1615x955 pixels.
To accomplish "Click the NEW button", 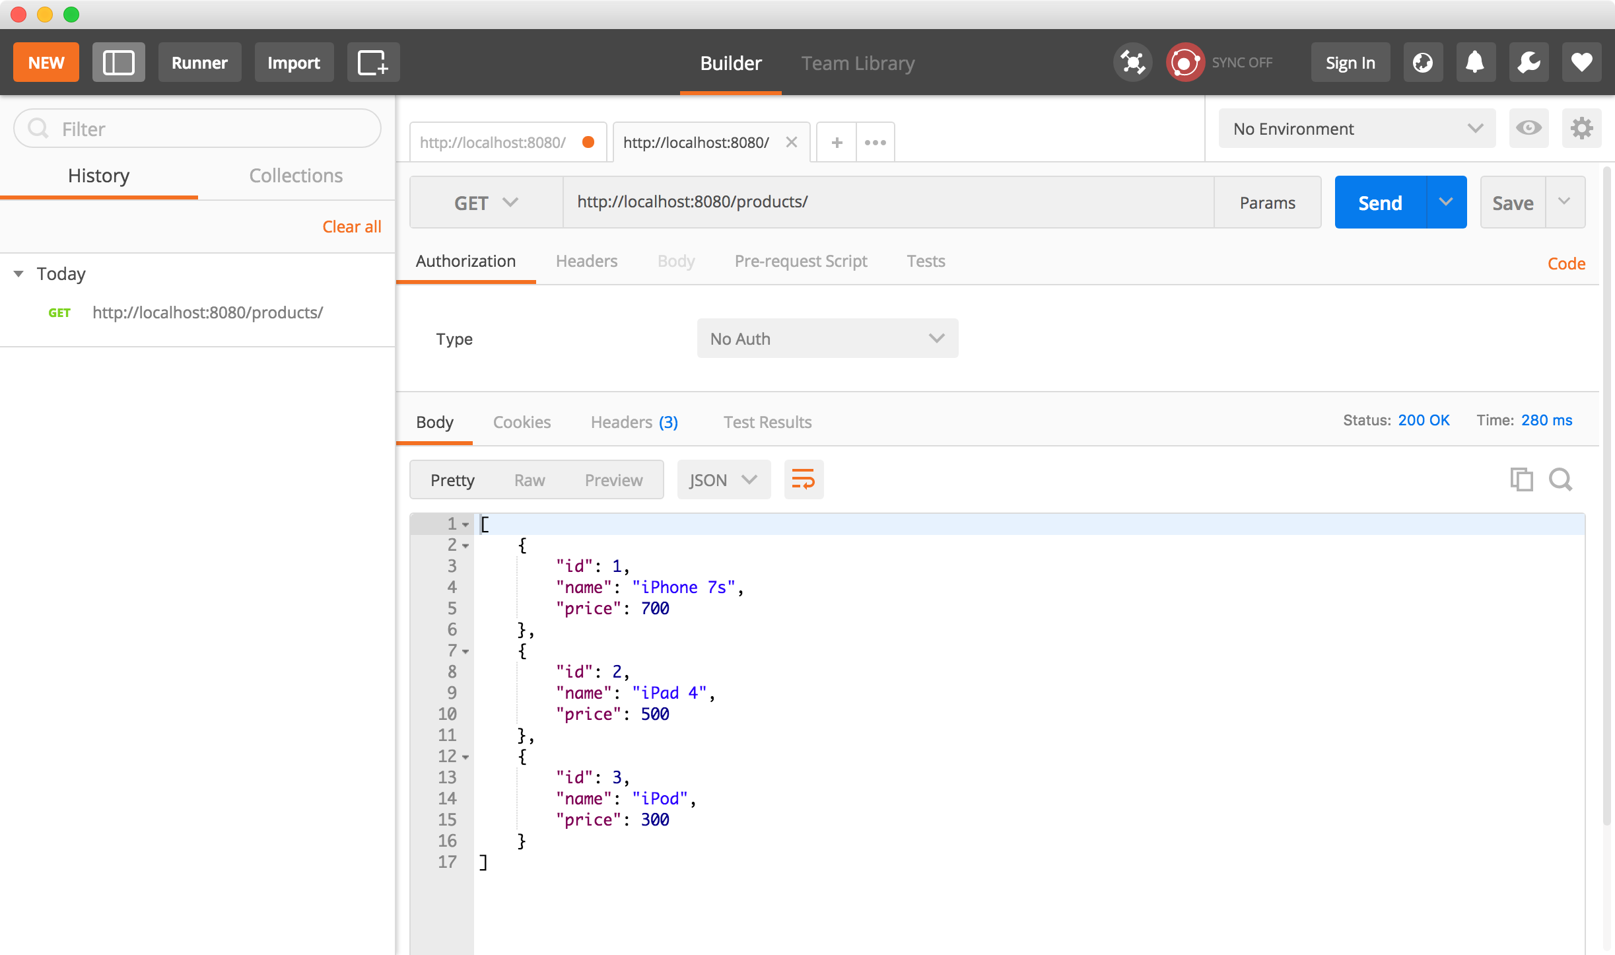I will 46,63.
